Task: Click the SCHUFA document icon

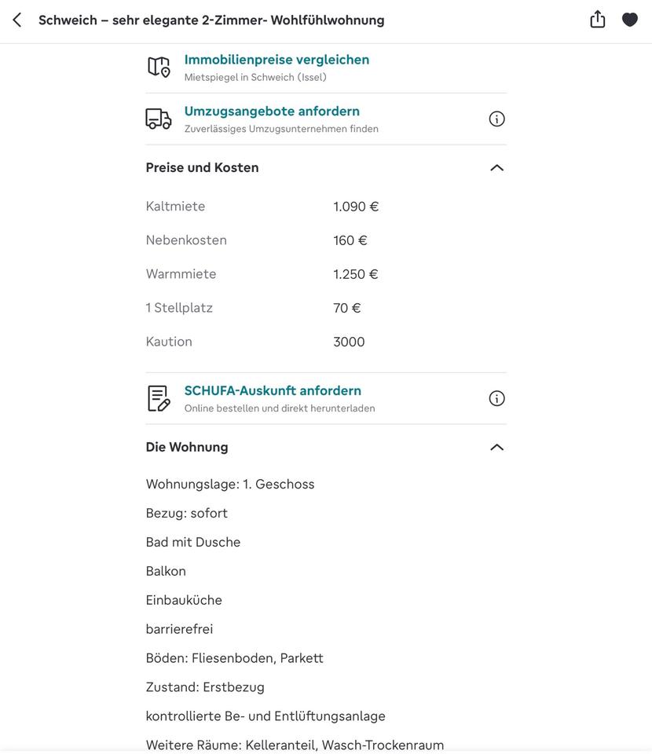Action: (x=159, y=398)
